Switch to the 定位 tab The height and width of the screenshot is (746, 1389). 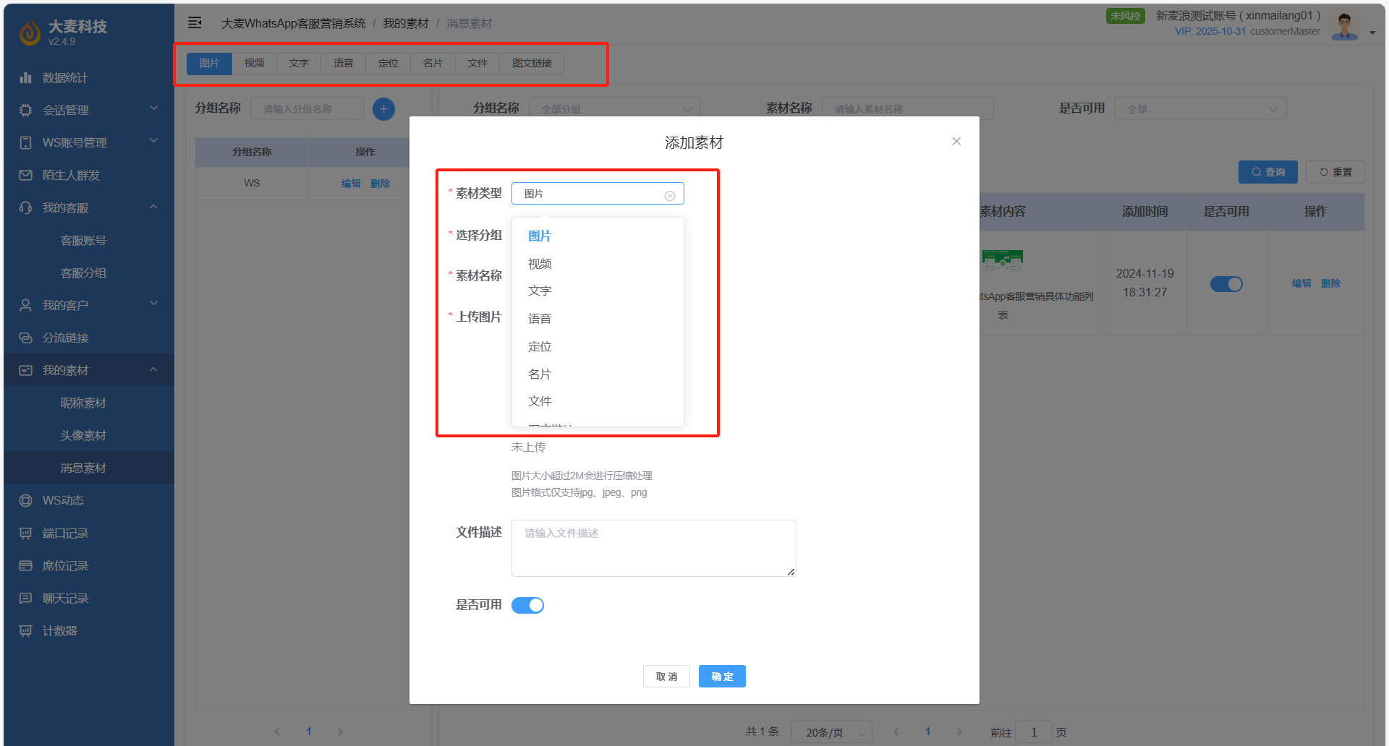click(388, 64)
